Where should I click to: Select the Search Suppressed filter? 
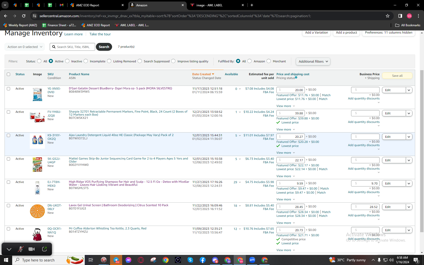pyautogui.click(x=140, y=61)
